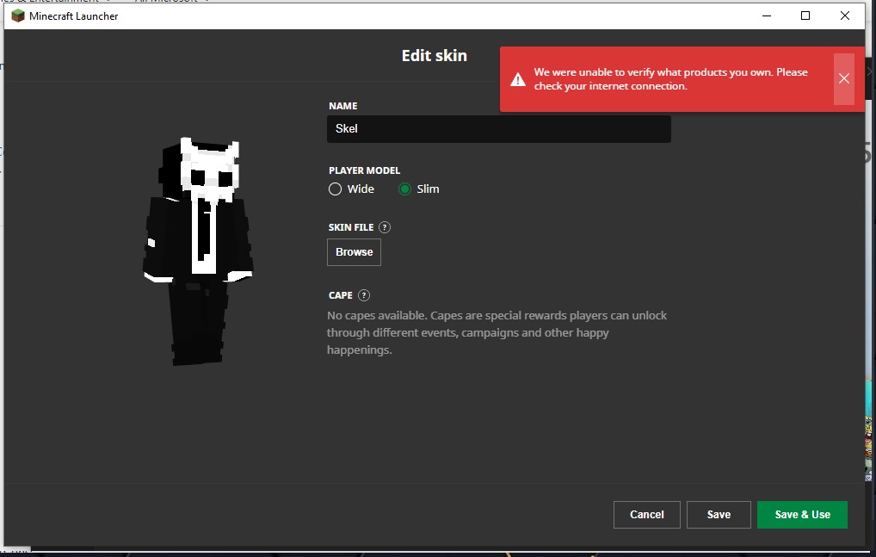876x557 pixels.
Task: Click the Edit skin heading
Action: coord(434,55)
